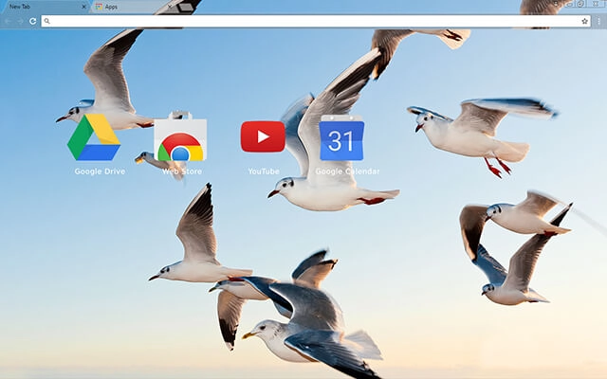Close the Apps tab

(x=170, y=7)
